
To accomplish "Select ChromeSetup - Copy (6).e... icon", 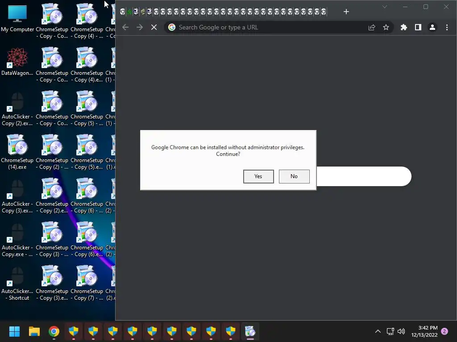I will coord(87,240).
